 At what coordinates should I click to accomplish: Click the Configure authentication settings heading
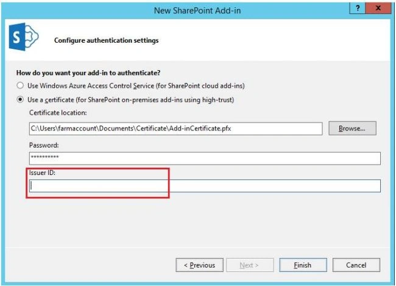[x=107, y=40]
